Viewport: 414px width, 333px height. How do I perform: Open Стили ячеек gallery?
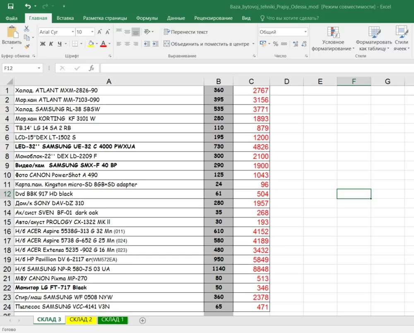tap(402, 39)
